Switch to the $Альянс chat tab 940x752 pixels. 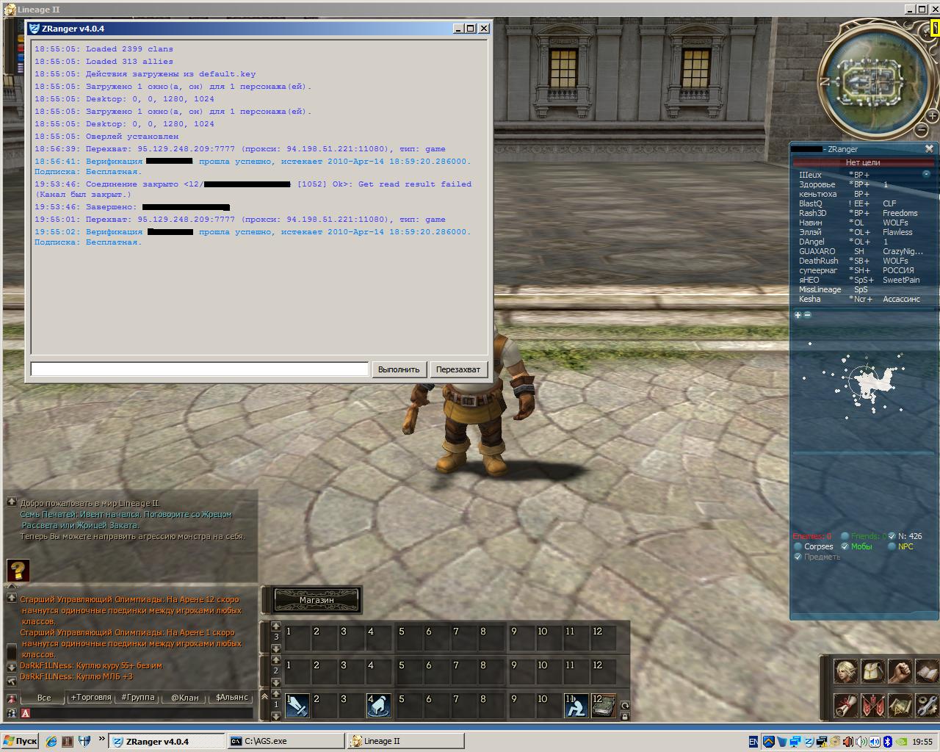click(x=232, y=698)
